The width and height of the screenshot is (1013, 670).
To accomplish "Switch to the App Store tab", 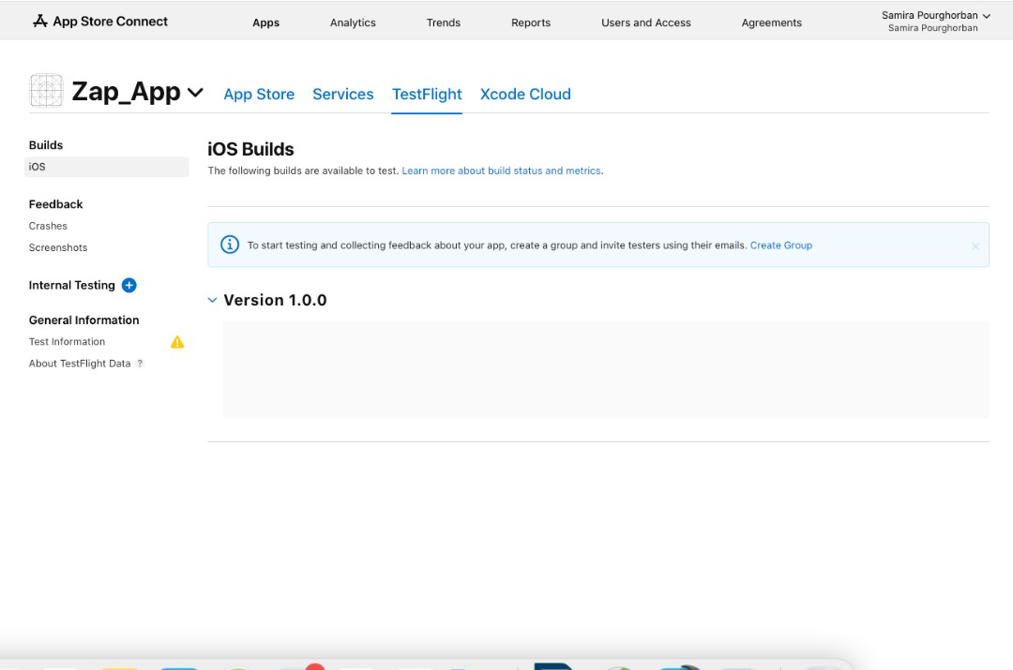I will (x=259, y=94).
